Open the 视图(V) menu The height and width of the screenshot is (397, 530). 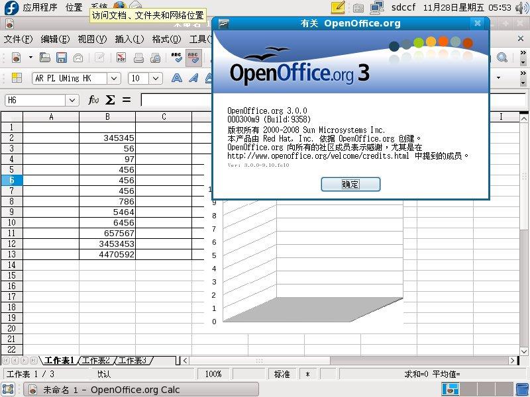[92, 39]
